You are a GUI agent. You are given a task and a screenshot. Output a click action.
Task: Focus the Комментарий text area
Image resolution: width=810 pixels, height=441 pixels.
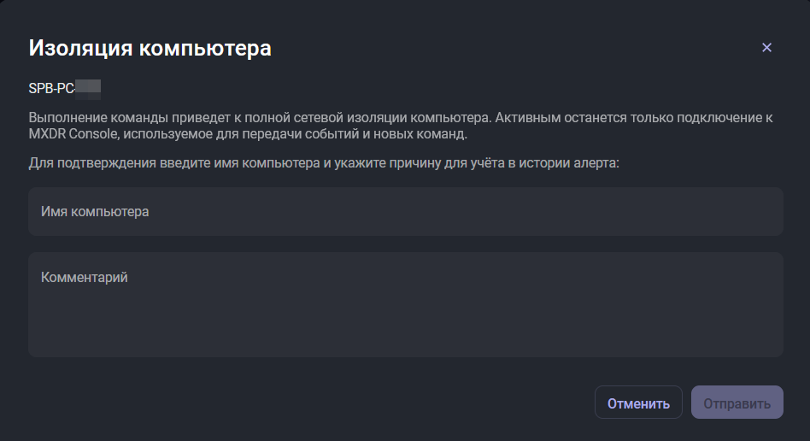(405, 304)
